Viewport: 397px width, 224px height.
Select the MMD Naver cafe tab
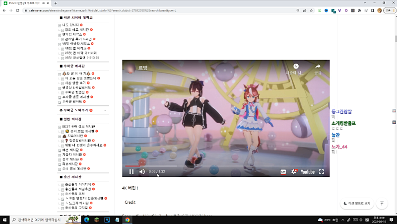pyautogui.click(x=24, y=3)
